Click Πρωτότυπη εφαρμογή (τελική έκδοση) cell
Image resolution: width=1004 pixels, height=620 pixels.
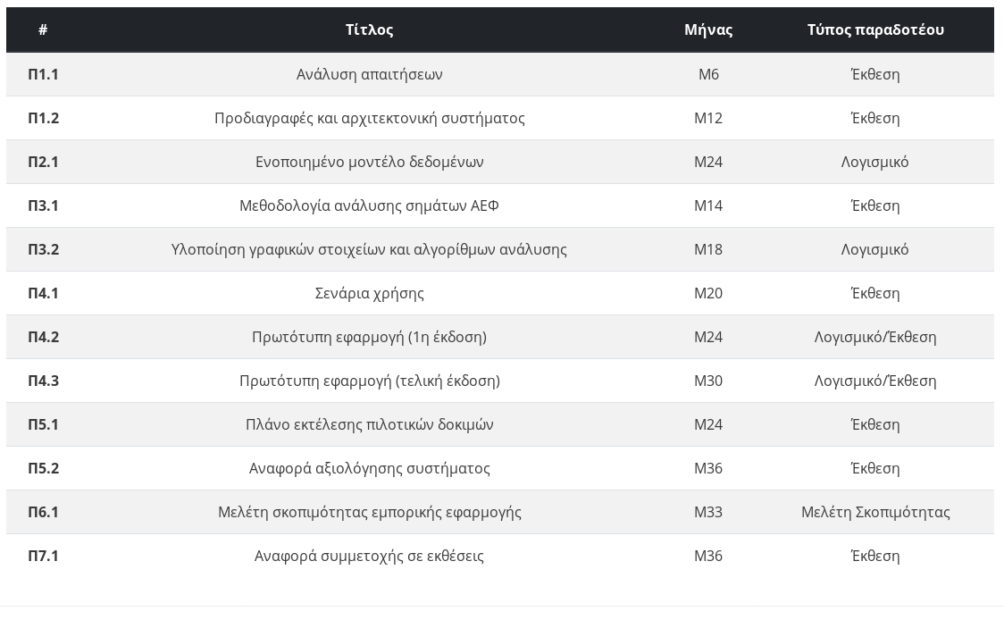(370, 381)
